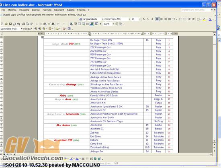221x168 pixels.
Task: Open the Finestra menu
Action: [81, 10]
